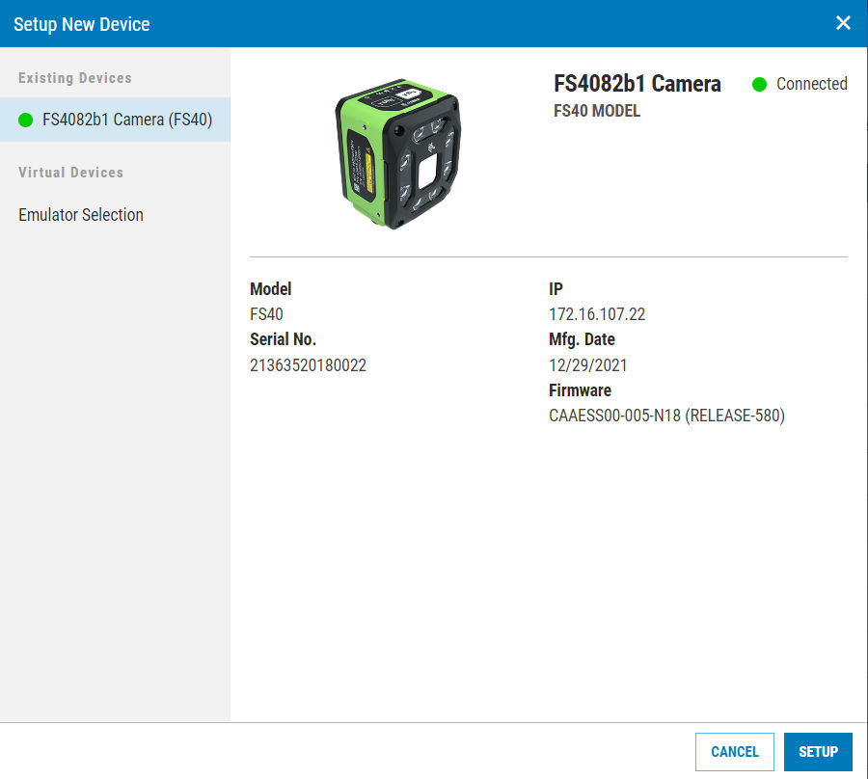The width and height of the screenshot is (868, 779).
Task: Click firmware version CAAESS00-005-N18 (RELEASE-580)
Action: 666,416
